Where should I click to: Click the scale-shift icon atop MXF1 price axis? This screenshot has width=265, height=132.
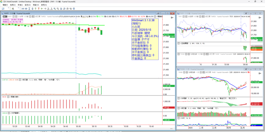172,17
